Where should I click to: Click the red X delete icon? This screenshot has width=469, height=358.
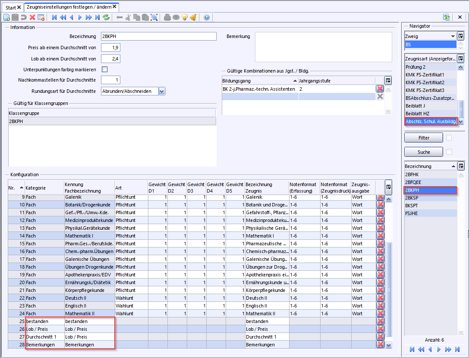tap(32, 17)
